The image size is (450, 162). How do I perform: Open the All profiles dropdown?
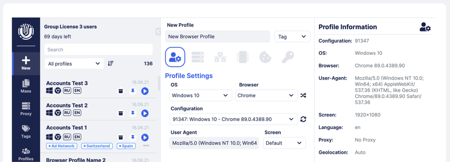pos(74,63)
